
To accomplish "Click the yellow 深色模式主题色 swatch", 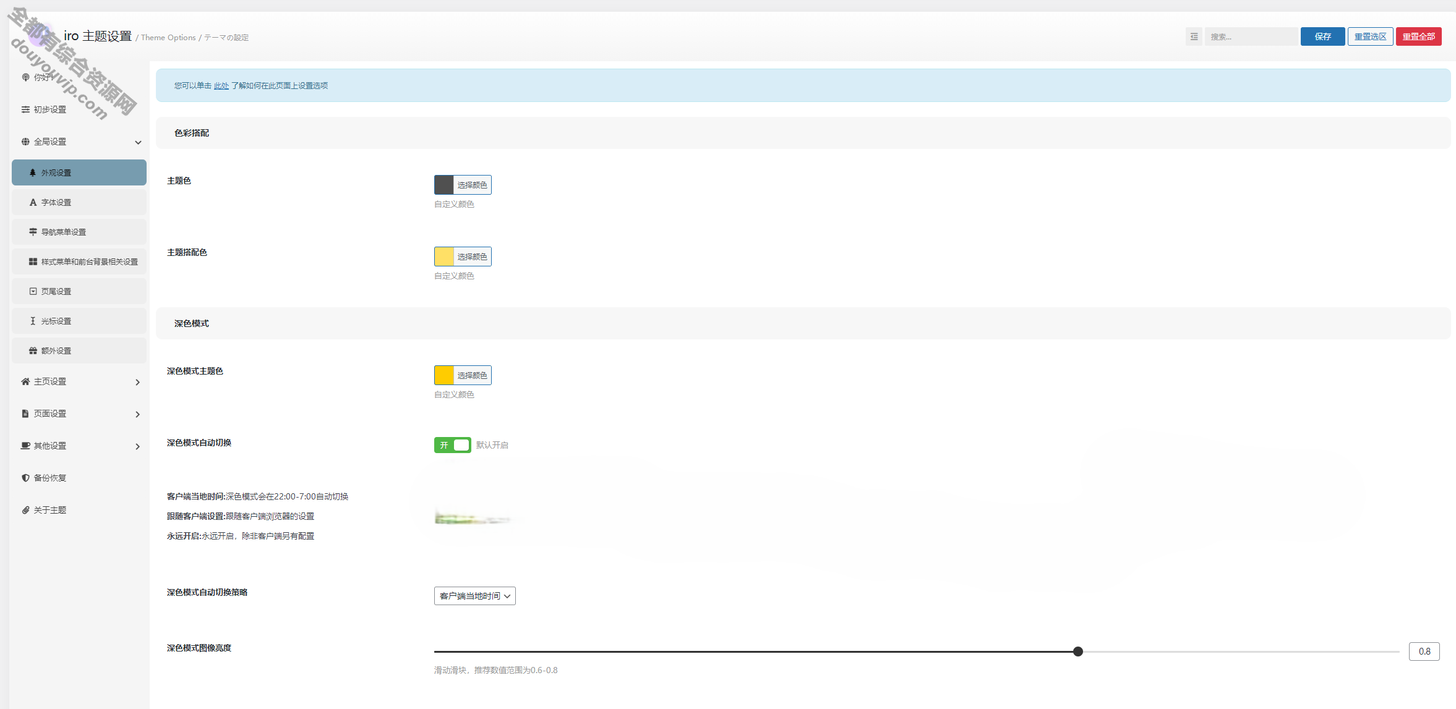I will click(444, 375).
